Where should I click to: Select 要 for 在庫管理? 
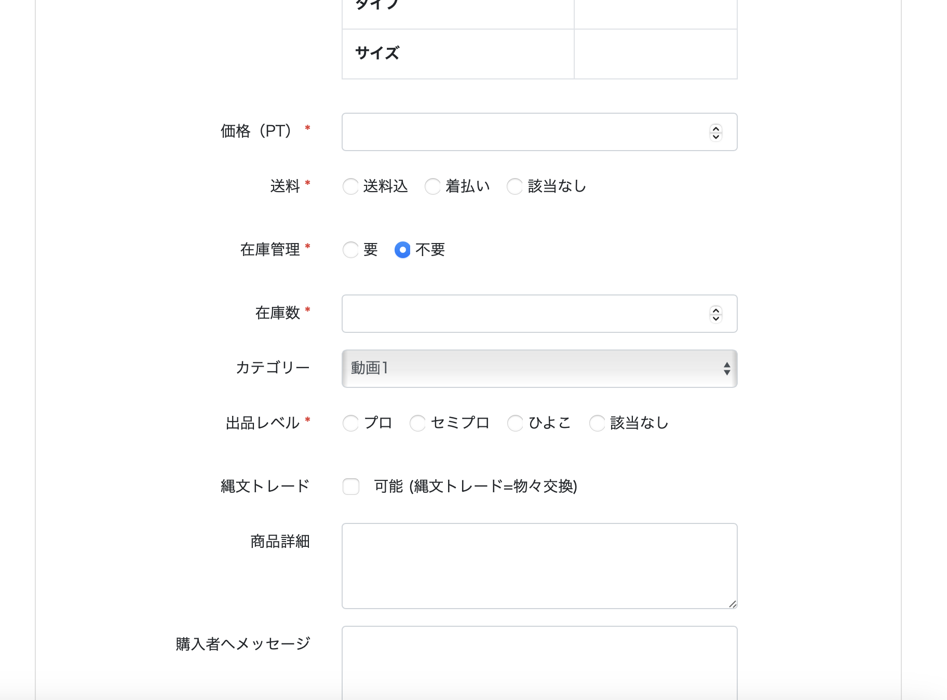350,250
